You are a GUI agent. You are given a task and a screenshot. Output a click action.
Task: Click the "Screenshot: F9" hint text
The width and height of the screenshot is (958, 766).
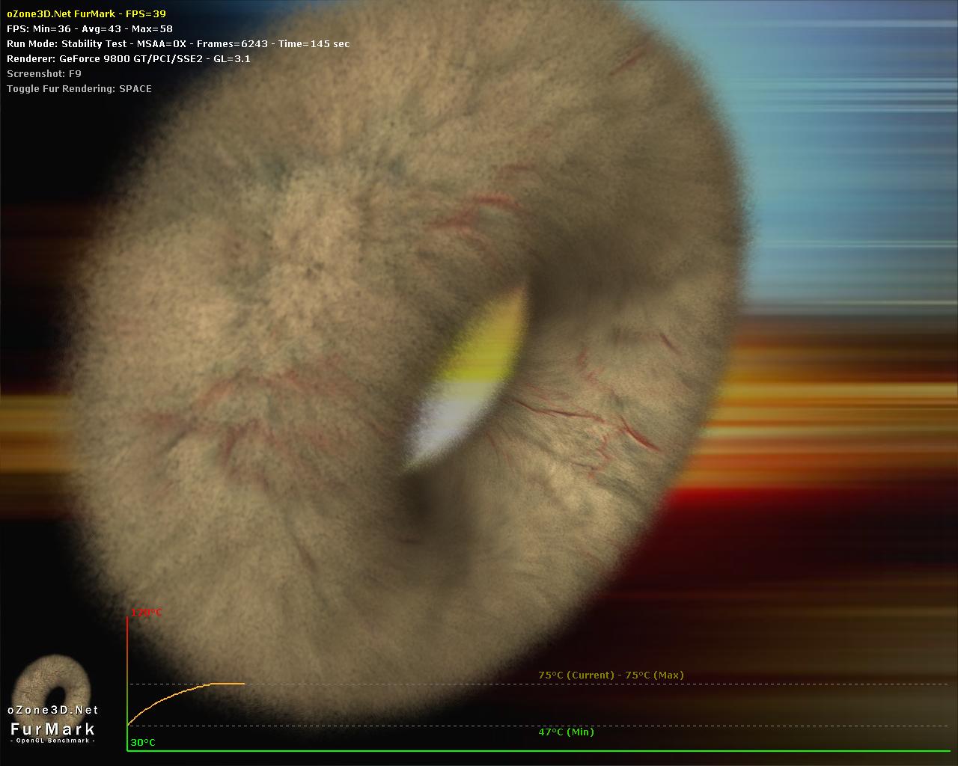point(44,73)
